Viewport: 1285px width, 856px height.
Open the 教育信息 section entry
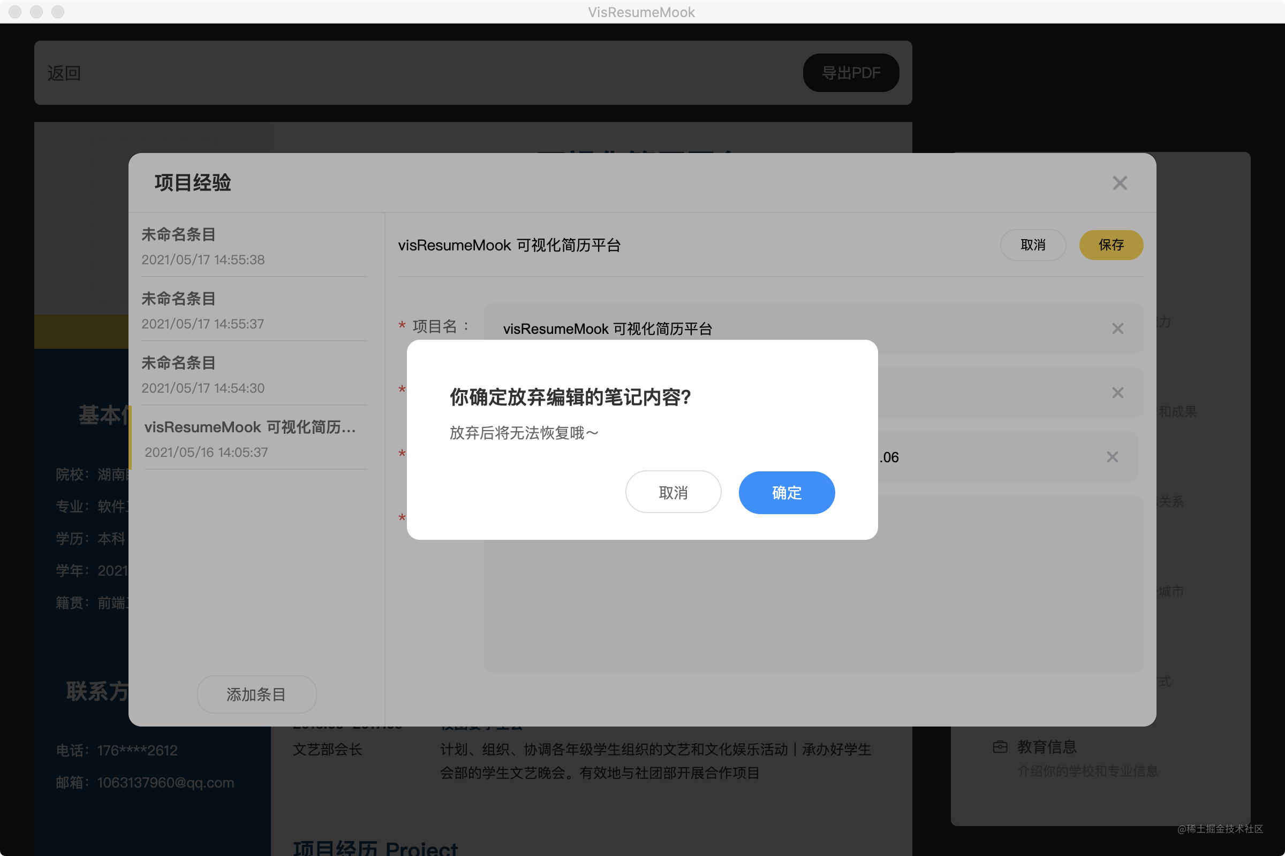click(x=1046, y=746)
